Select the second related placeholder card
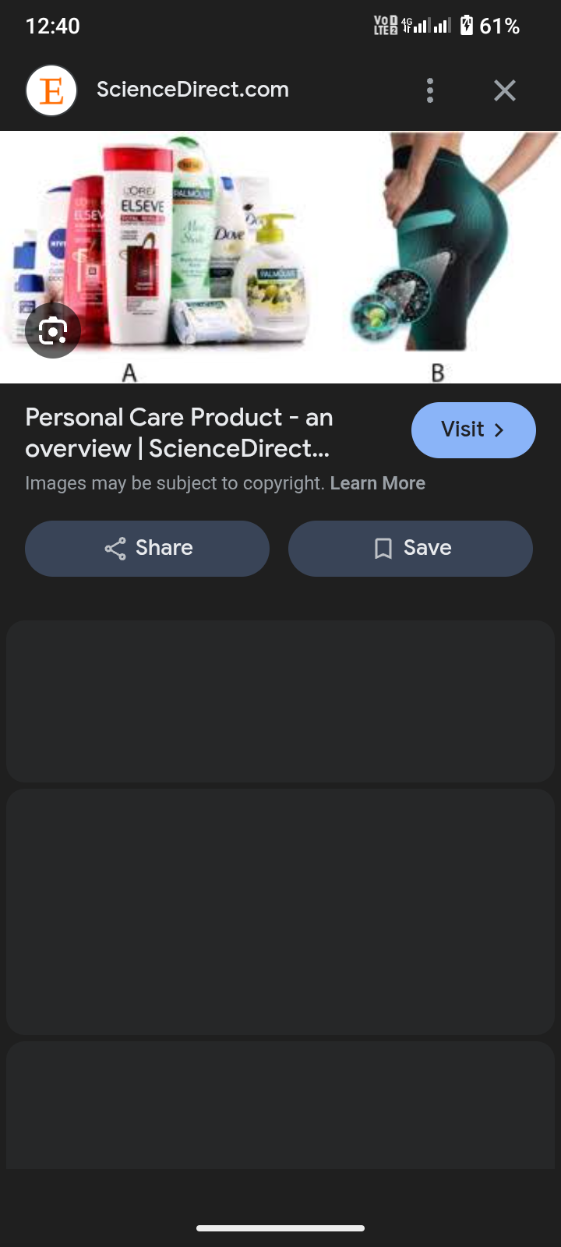 coord(280,912)
